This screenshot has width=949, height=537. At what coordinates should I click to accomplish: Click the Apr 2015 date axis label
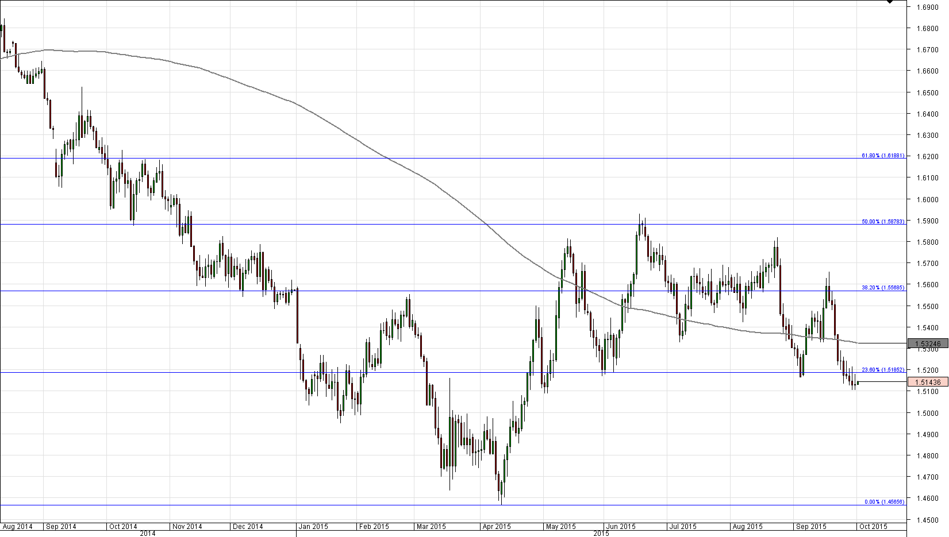pos(497,527)
